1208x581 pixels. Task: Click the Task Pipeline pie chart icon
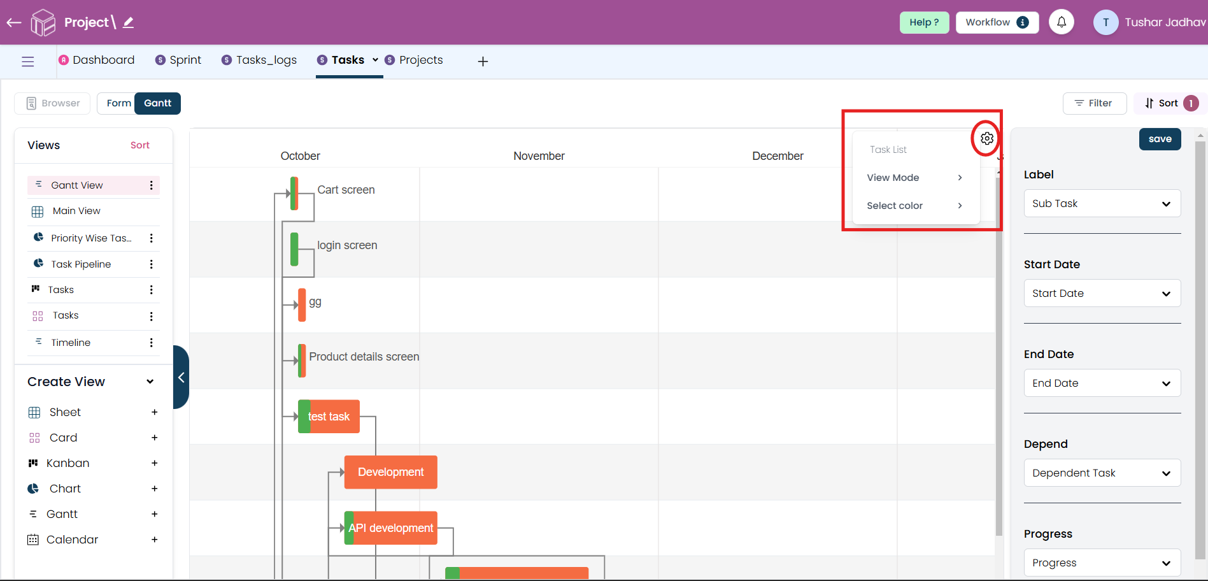coord(38,264)
